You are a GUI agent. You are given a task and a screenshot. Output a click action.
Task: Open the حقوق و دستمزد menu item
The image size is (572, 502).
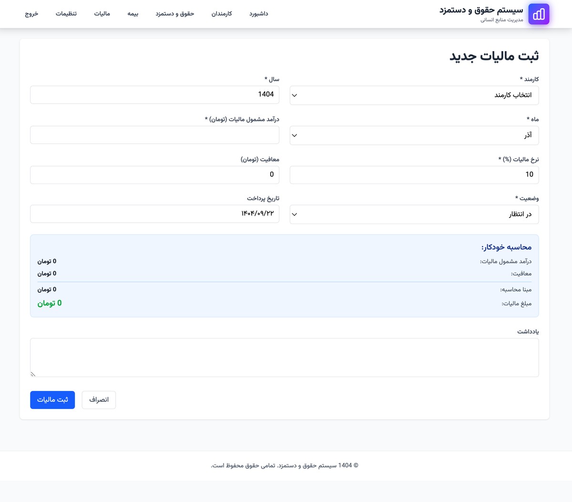174,14
